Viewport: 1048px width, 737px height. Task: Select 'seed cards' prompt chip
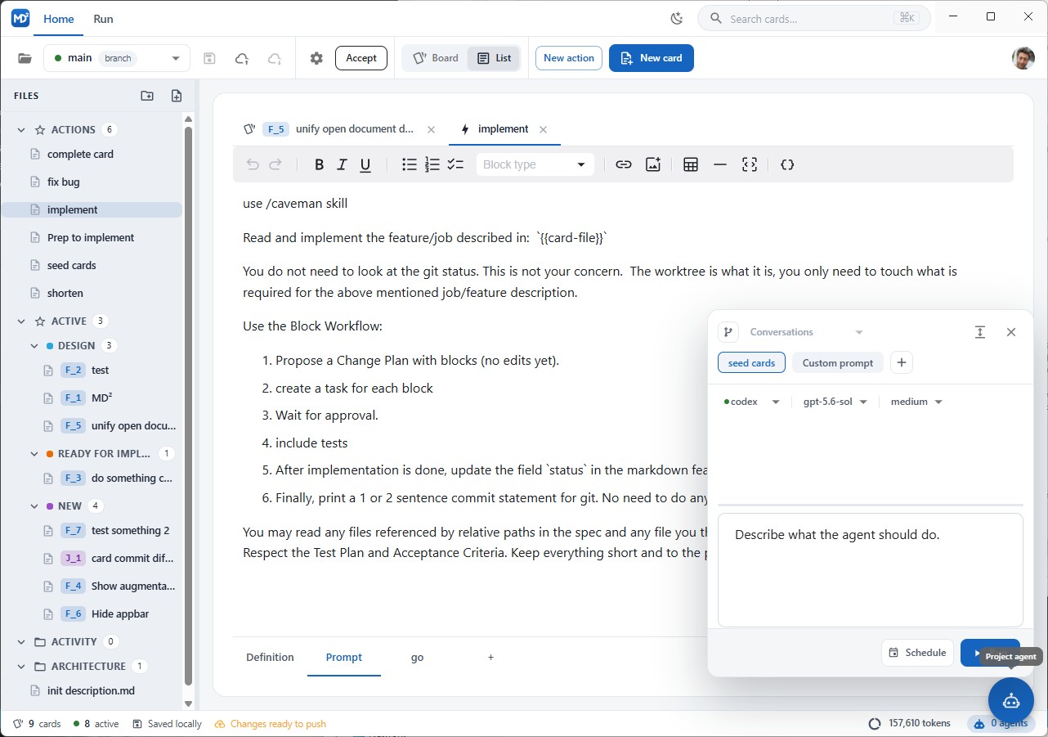751,362
